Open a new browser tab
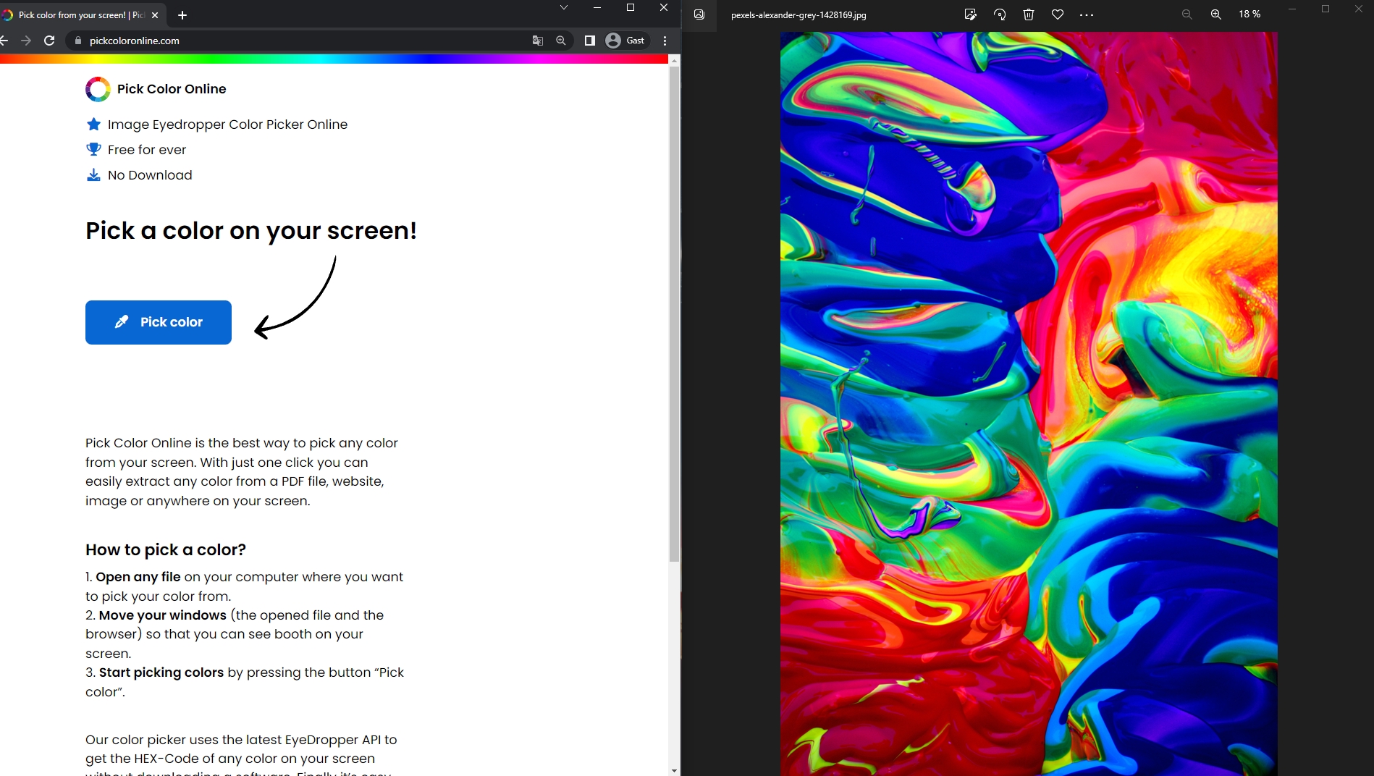 tap(182, 14)
